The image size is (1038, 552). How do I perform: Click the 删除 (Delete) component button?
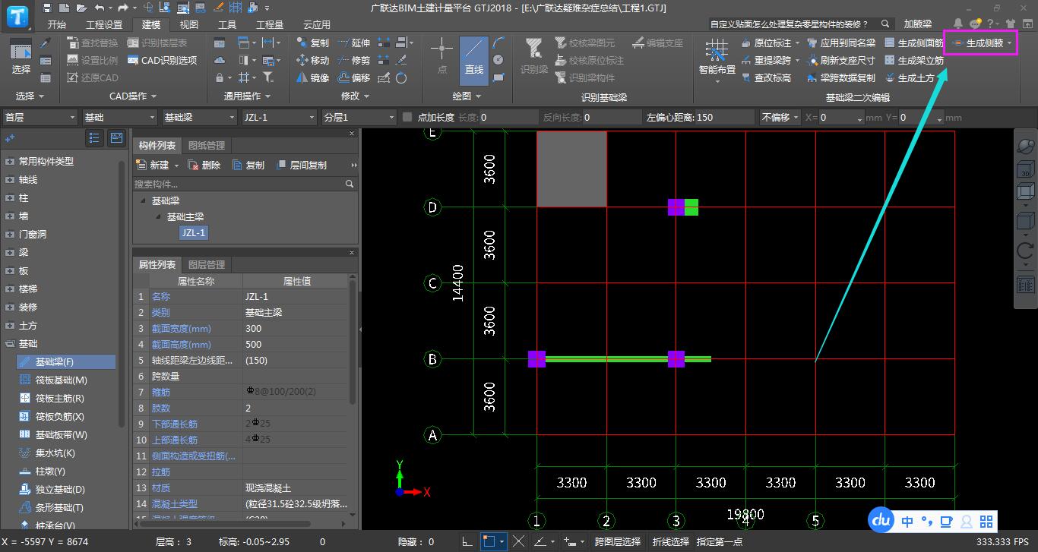[204, 165]
